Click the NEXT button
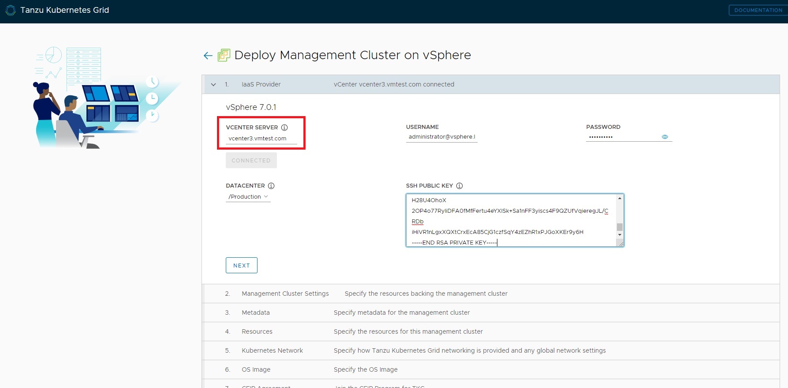This screenshot has height=388, width=788. click(242, 265)
